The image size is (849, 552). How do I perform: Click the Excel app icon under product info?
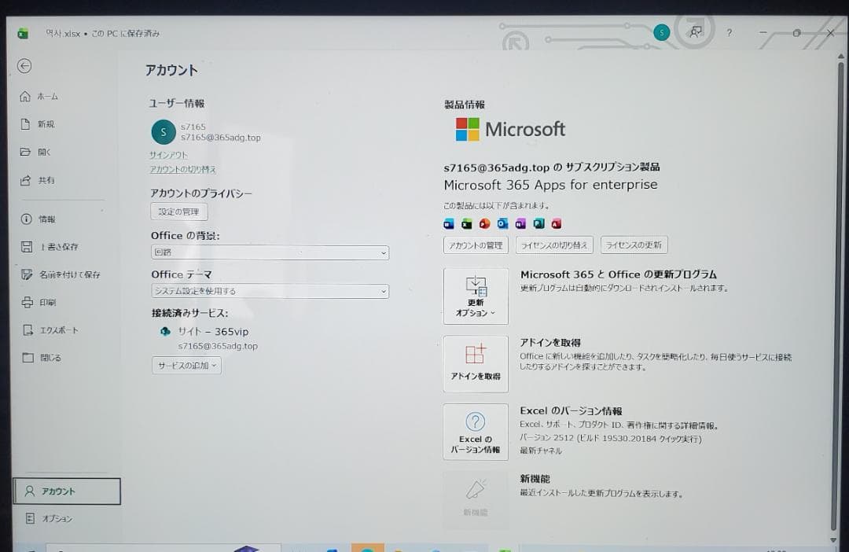coord(467,224)
